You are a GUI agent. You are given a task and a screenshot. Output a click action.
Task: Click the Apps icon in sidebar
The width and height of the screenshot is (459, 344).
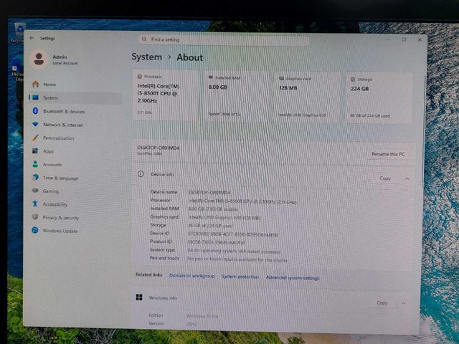(35, 150)
